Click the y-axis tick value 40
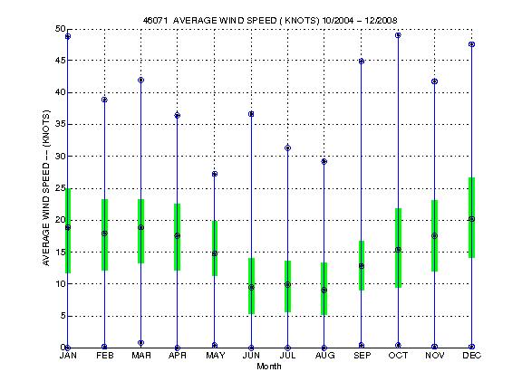522x391 pixels. (60, 92)
